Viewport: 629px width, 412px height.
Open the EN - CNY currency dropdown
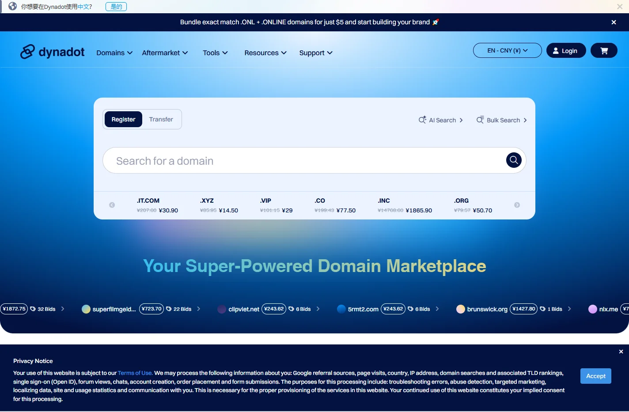(508, 50)
